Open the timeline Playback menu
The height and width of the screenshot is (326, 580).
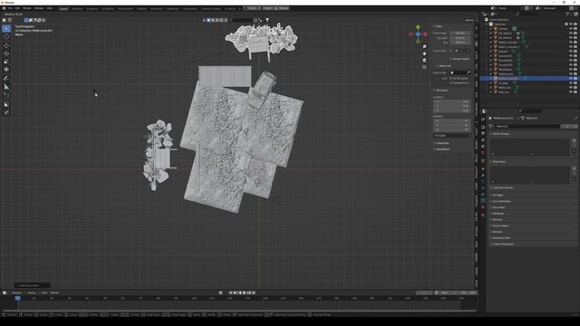17,292
